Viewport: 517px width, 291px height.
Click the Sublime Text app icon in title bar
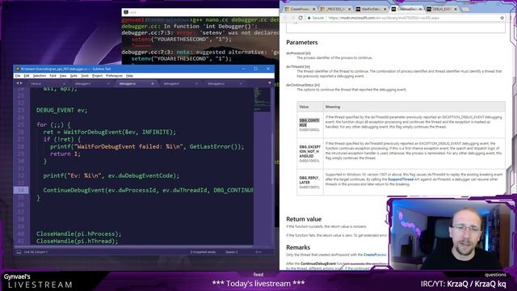18,69
